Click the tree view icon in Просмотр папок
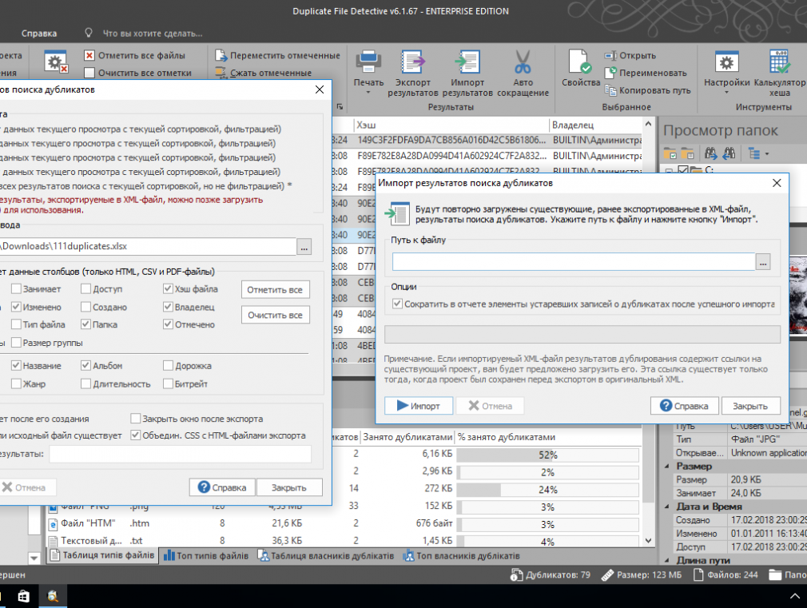 tap(754, 153)
